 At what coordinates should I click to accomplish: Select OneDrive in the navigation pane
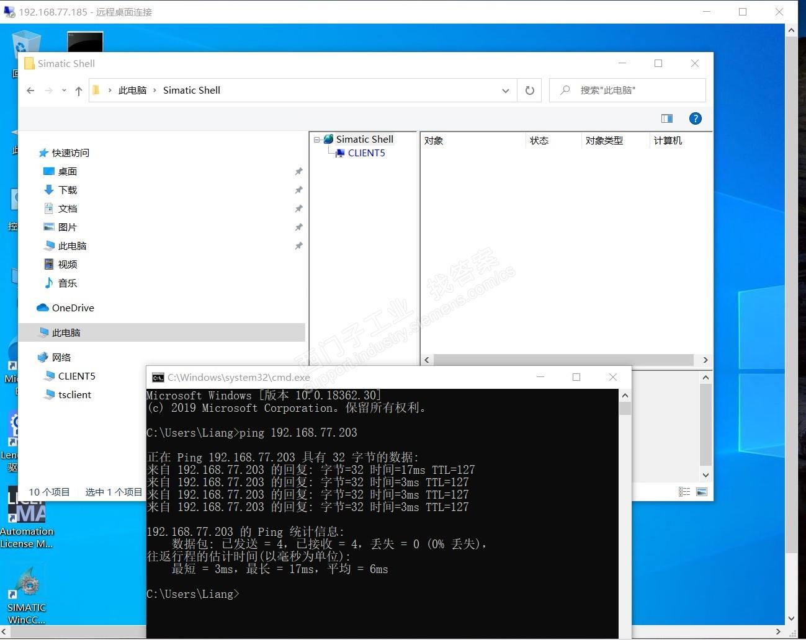73,308
